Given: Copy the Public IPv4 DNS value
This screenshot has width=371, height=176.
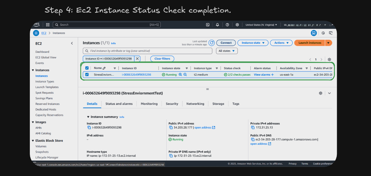Looking at the screenshot, I should pyautogui.click(x=253, y=140).
